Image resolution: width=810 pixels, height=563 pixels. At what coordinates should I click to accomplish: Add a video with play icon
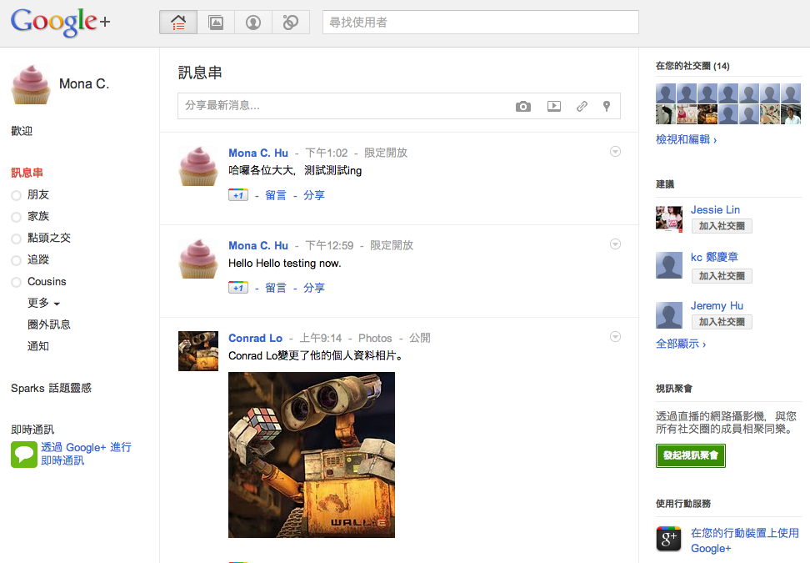[x=554, y=106]
